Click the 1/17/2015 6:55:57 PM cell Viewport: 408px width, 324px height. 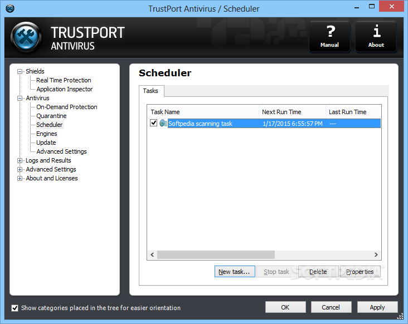pos(293,124)
